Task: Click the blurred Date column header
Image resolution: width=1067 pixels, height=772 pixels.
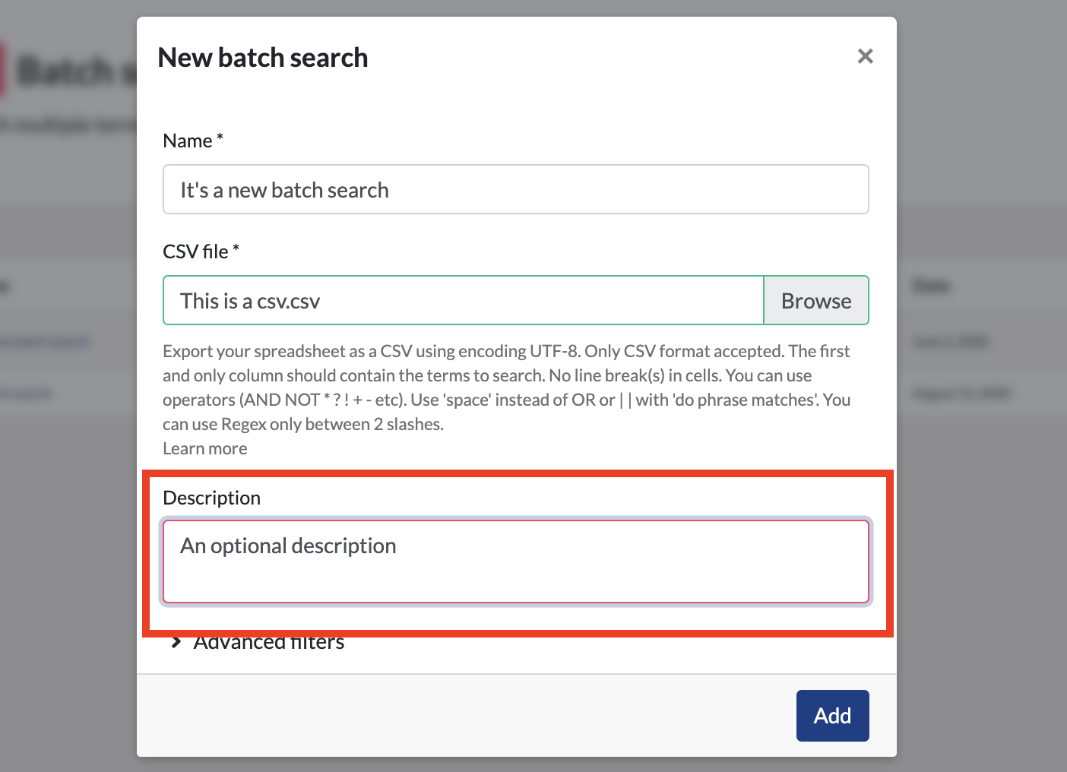Action: [x=932, y=286]
